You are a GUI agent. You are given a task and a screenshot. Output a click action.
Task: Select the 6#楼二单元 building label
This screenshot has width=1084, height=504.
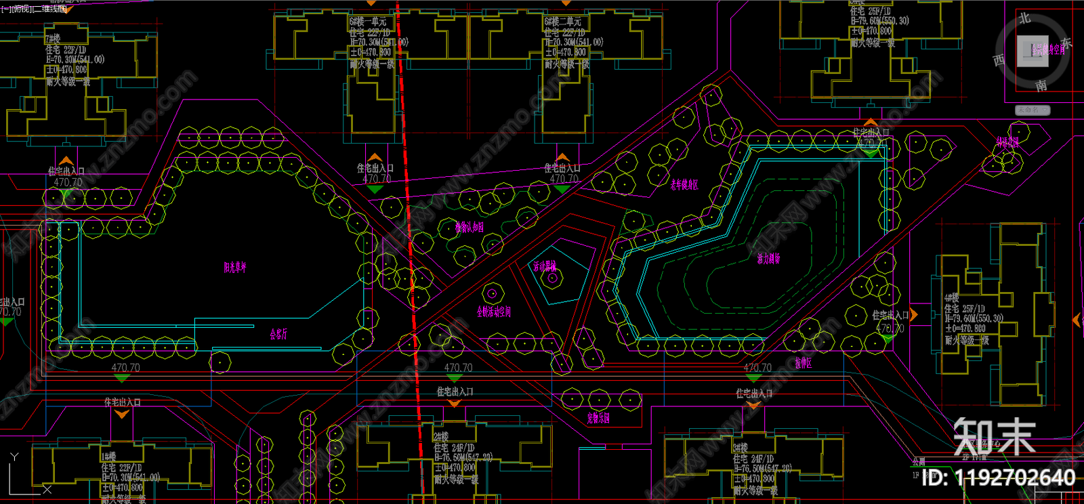coord(563,22)
